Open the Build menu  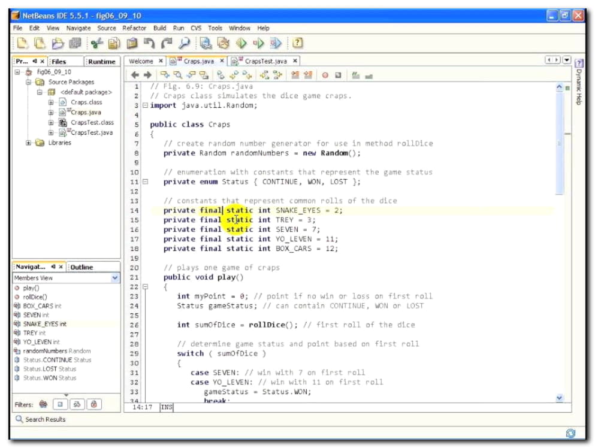(160, 28)
